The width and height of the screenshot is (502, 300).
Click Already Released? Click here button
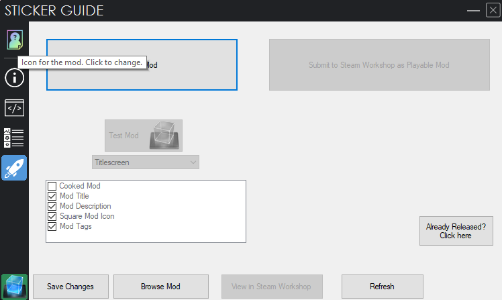(x=456, y=231)
